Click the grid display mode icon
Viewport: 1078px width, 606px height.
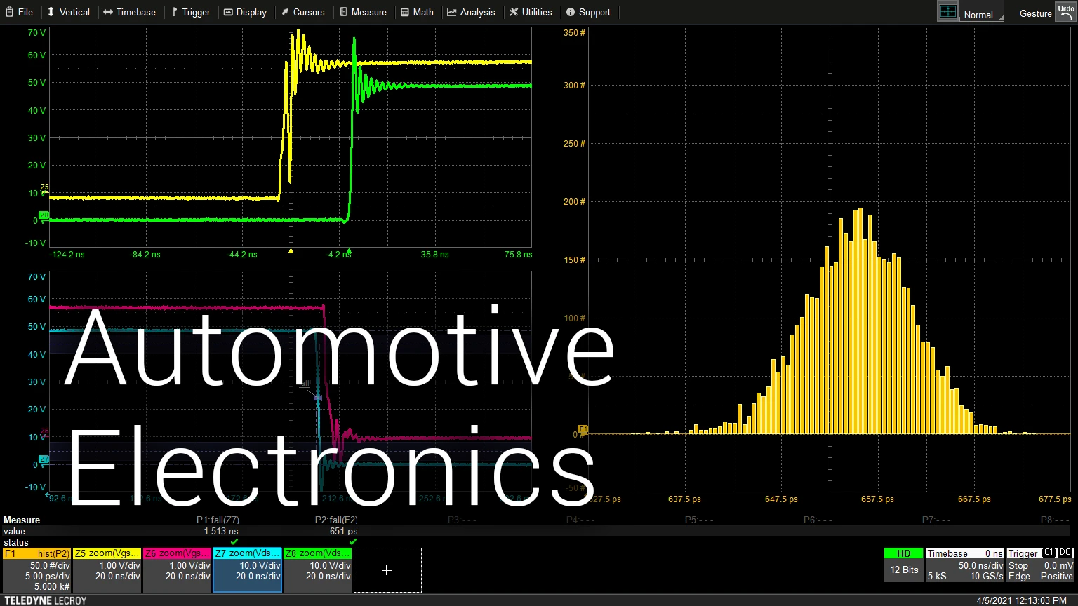947,12
